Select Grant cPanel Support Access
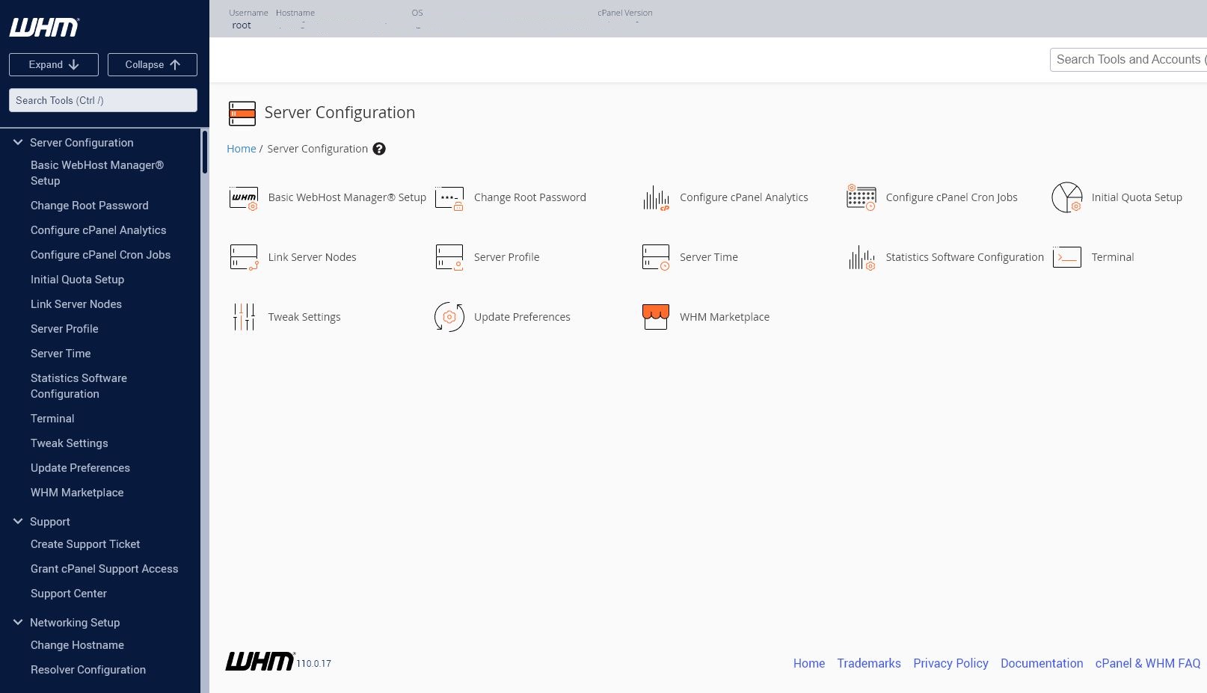The height and width of the screenshot is (693, 1207). 105,569
